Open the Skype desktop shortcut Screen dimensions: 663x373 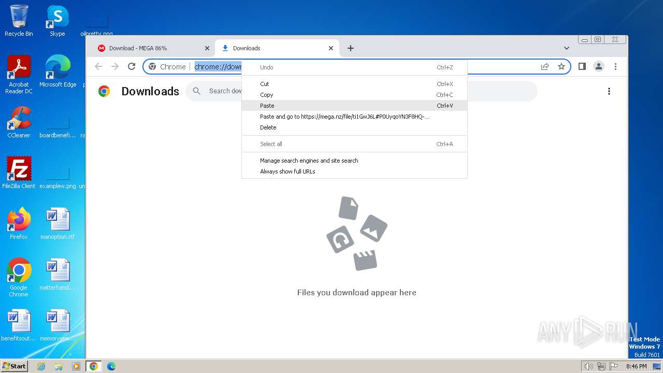(57, 21)
